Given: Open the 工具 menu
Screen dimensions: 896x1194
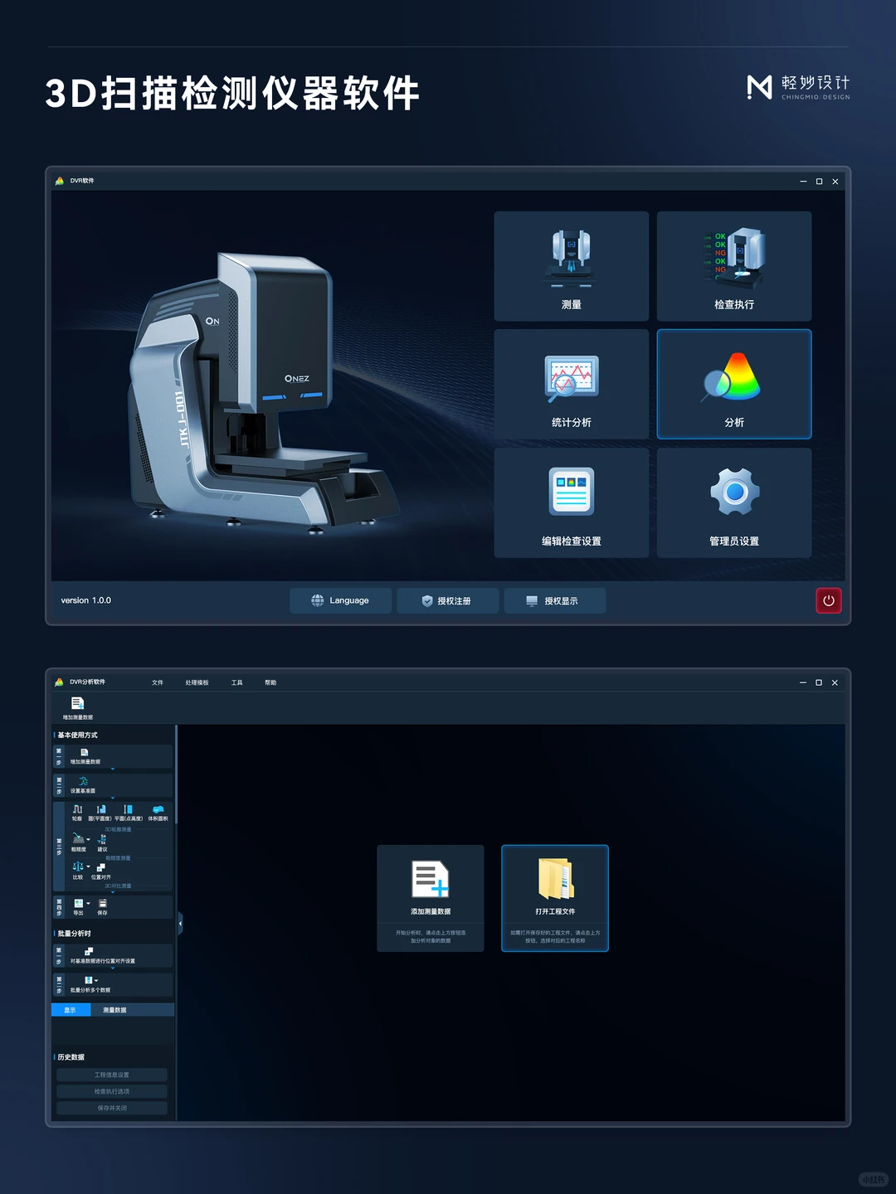Looking at the screenshot, I should click(236, 682).
